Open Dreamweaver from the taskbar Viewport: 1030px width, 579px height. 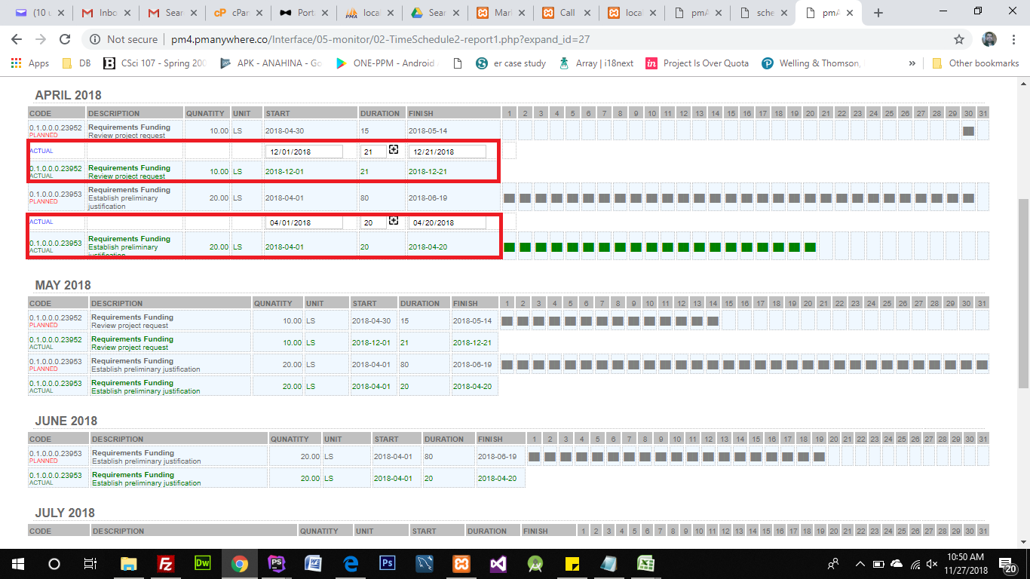[203, 563]
